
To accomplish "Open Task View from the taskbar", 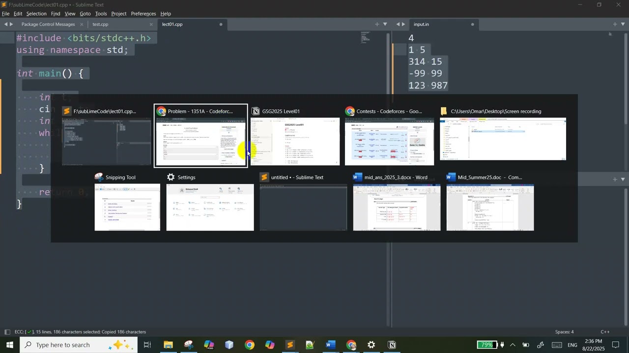I will [147, 345].
